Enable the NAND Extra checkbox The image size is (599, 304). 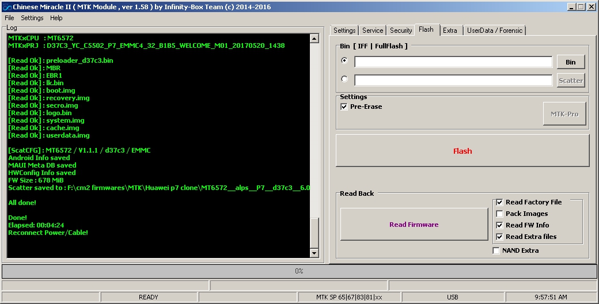(496, 250)
